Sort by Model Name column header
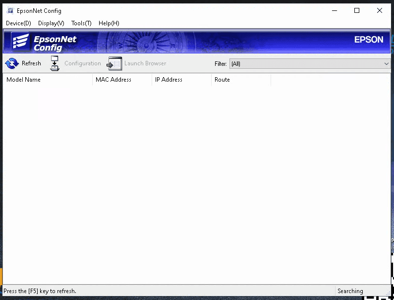 point(48,80)
